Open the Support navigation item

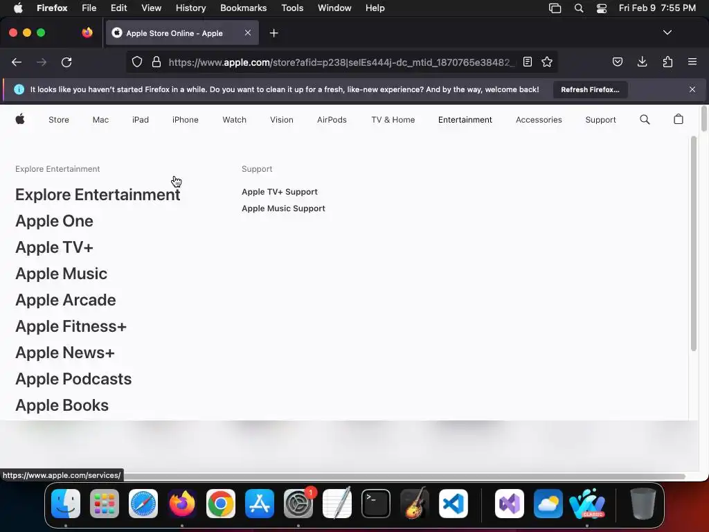pyautogui.click(x=600, y=120)
